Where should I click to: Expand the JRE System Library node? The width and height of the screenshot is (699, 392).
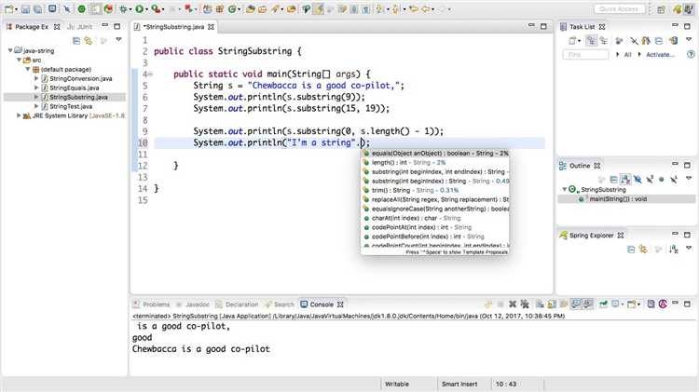tap(19, 115)
